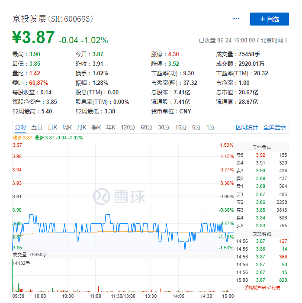Select the 30分 interval tab
This screenshot has height=303, width=302.
pos(164,127)
